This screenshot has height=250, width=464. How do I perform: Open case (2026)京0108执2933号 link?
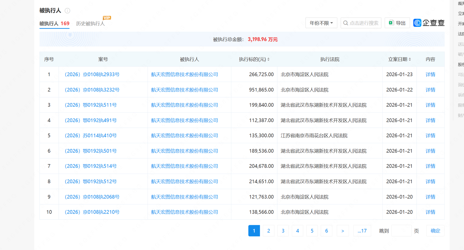[92, 75]
